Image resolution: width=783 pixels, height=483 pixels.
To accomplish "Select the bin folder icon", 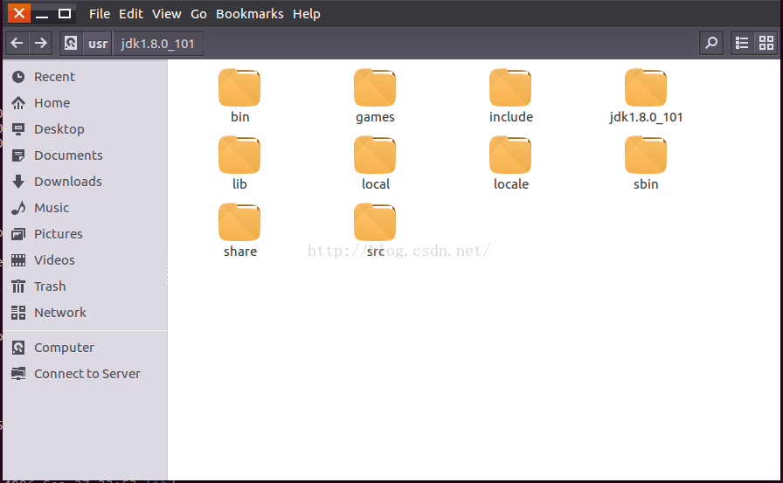I will click(x=239, y=88).
